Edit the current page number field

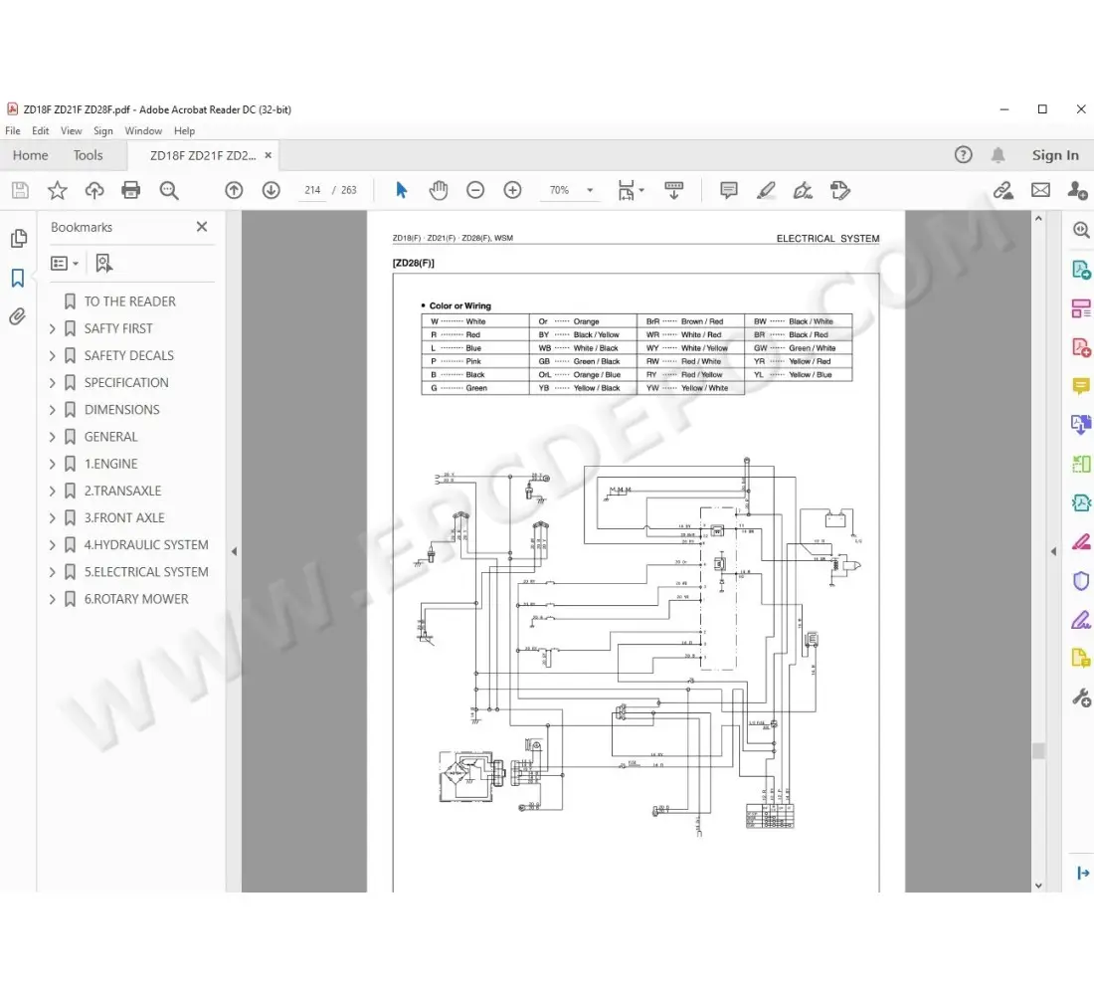click(x=312, y=190)
